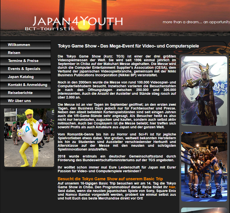Click the Japan Katalog menu entry

point(21,77)
